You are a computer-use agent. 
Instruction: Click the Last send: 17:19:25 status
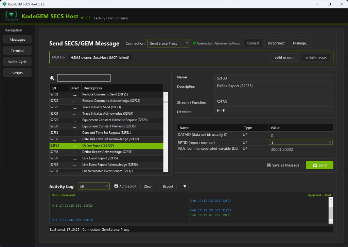point(65,229)
